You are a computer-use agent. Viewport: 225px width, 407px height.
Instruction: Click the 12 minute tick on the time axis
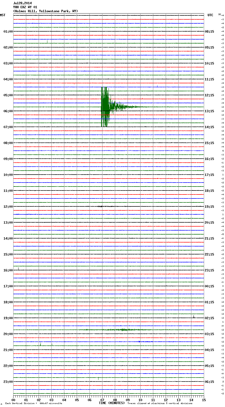click(166, 400)
